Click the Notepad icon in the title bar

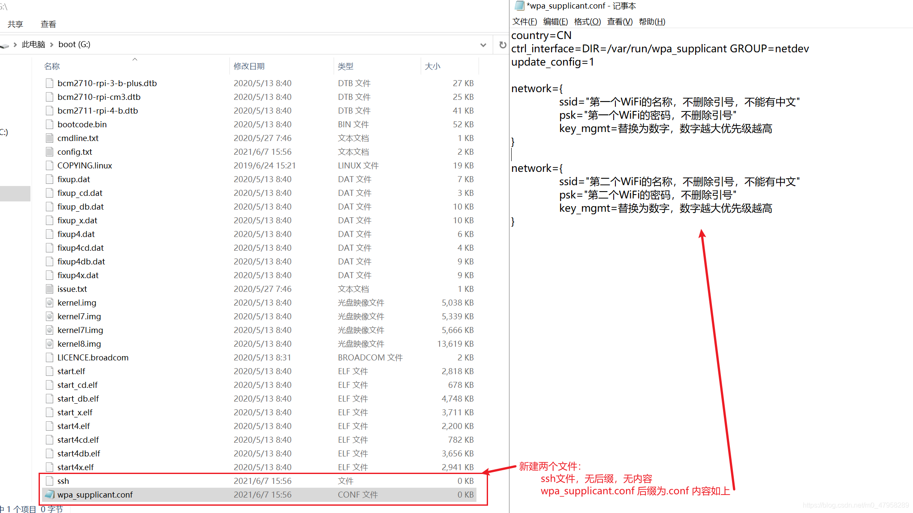coord(519,6)
